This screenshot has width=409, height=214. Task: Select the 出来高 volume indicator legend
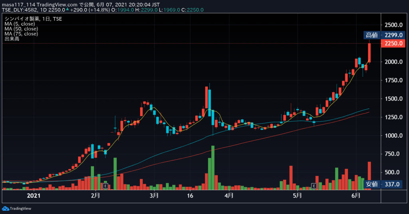point(12,39)
